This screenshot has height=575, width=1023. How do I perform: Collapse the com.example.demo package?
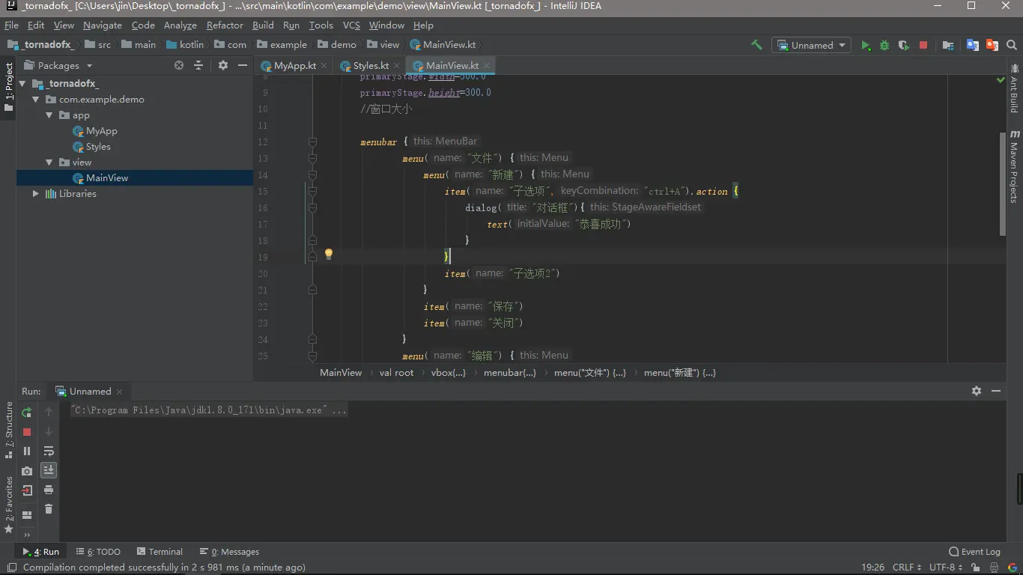click(x=36, y=99)
